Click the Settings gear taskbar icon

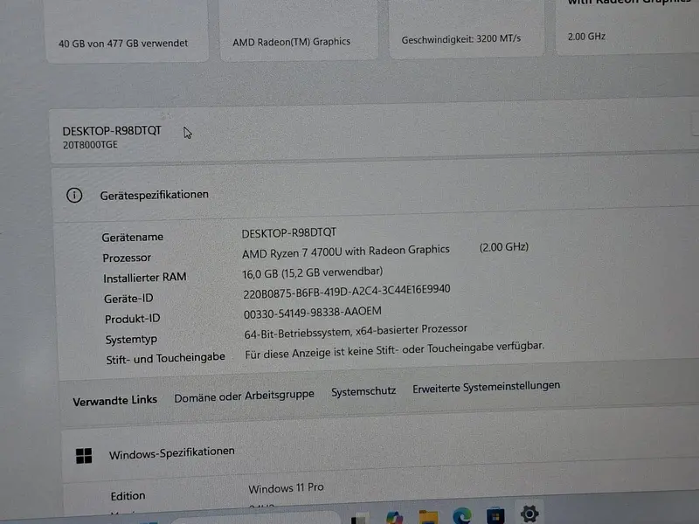tap(529, 514)
